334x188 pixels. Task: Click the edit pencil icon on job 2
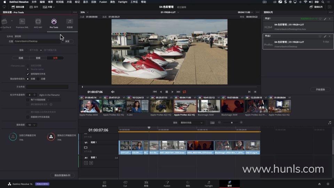tap(325, 36)
